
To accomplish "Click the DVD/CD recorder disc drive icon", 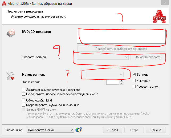I will point(11,33).
